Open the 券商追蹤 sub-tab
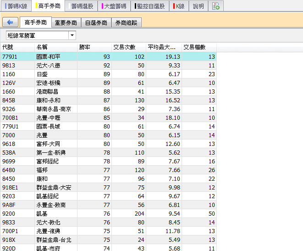303x251 pixels. (x=126, y=22)
